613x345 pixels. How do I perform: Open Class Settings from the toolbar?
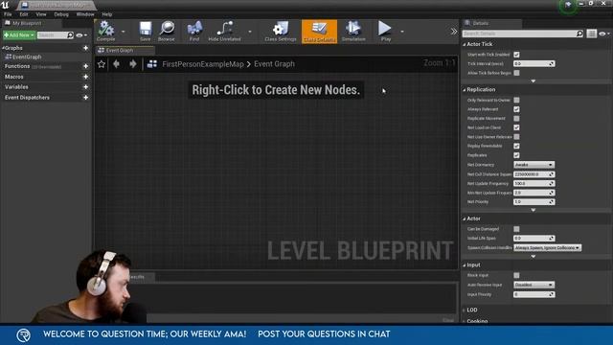point(281,31)
